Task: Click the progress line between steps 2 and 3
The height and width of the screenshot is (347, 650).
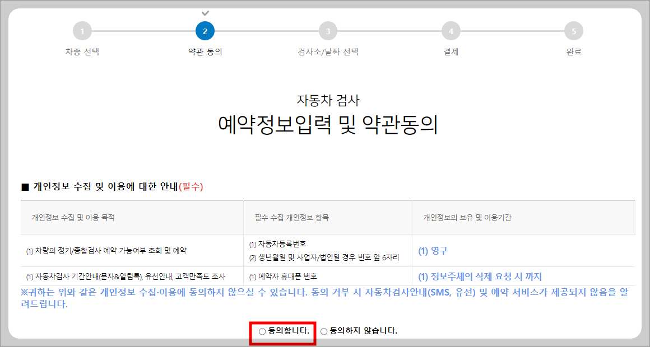Action: [x=266, y=32]
